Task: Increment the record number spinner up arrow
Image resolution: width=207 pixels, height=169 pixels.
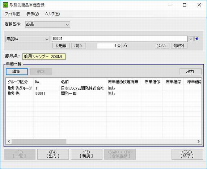Action: pos(119,45)
